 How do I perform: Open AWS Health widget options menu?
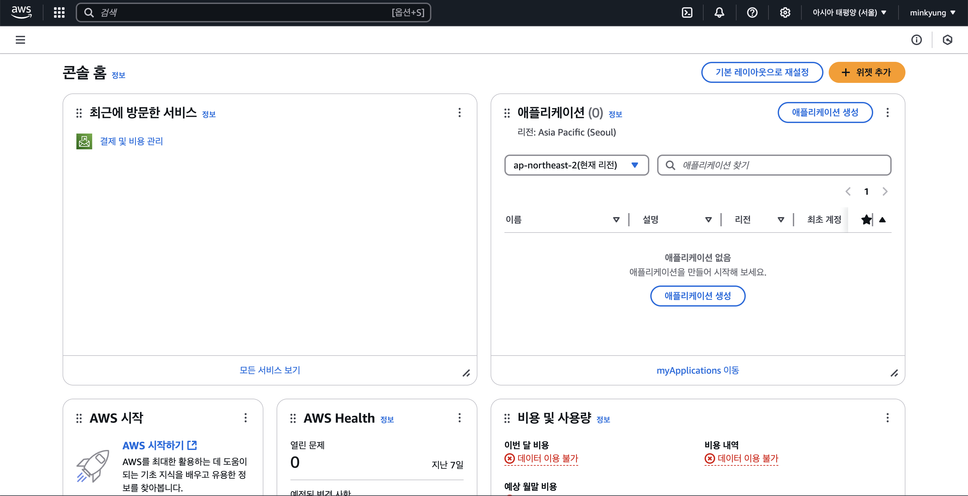[460, 418]
